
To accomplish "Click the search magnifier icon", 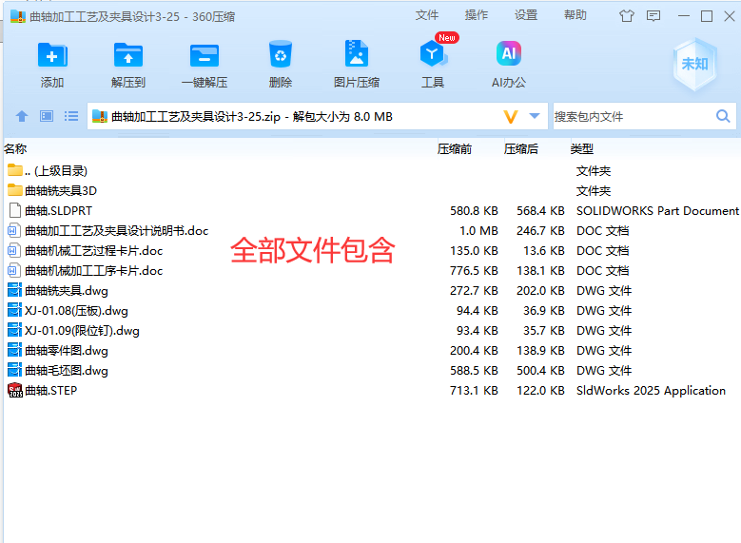I will [723, 116].
